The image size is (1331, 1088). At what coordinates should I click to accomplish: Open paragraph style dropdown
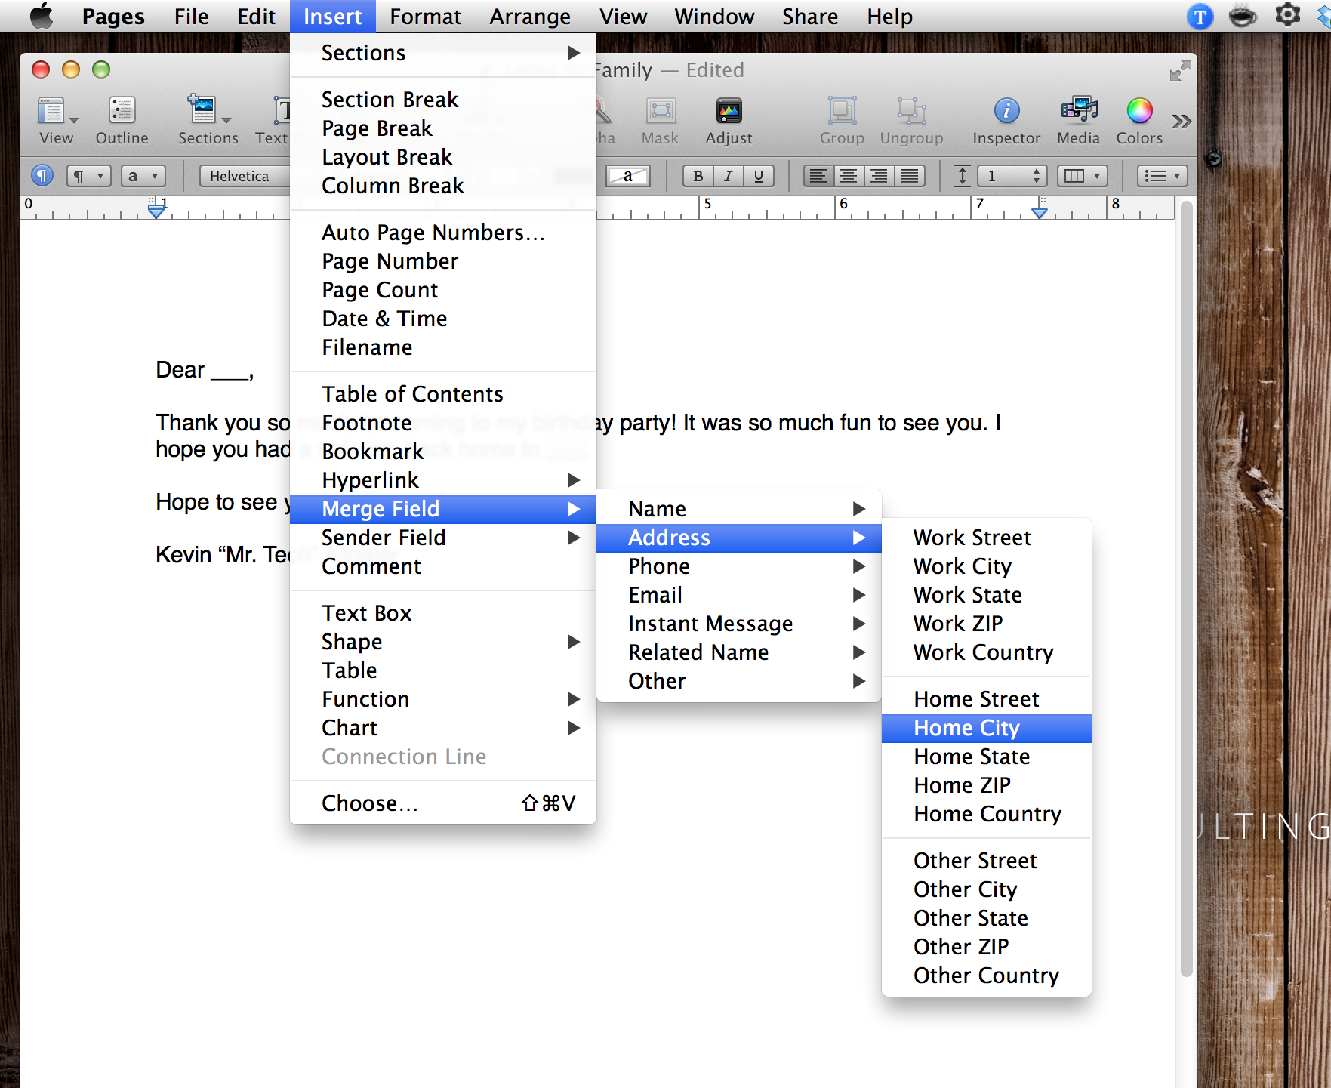[x=89, y=176]
